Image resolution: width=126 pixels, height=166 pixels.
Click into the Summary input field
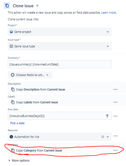click(60, 64)
